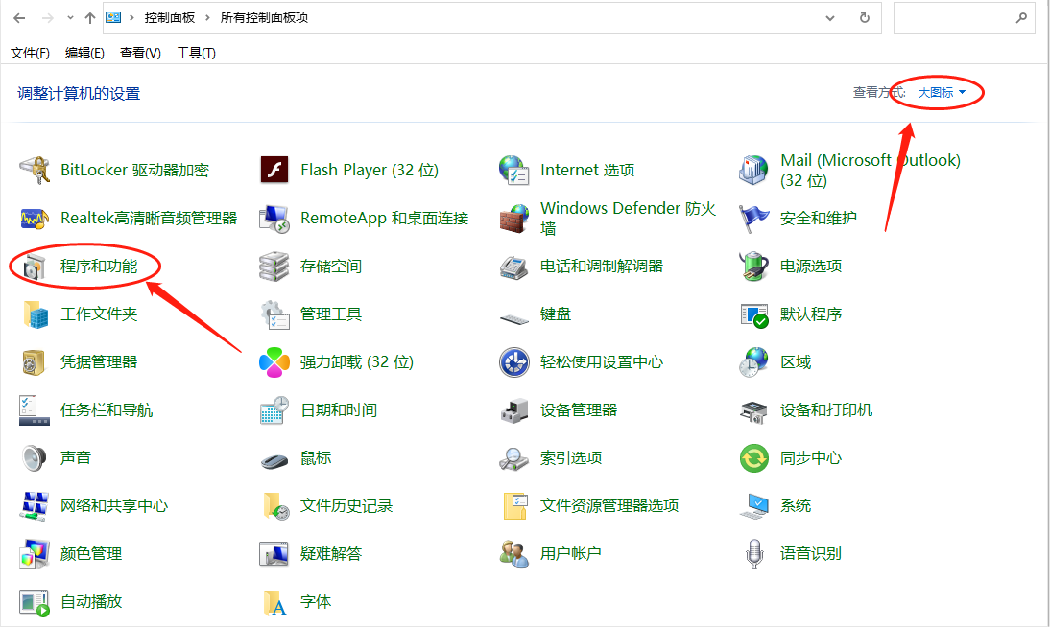Click the Internet 选项 globe icon
The image size is (1050, 627).
pyautogui.click(x=513, y=170)
